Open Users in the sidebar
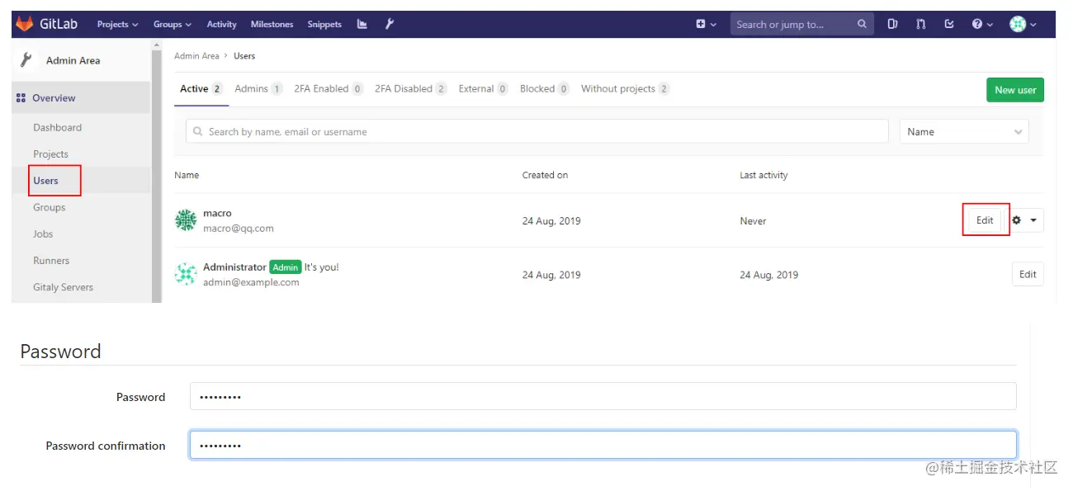The width and height of the screenshot is (1073, 491). tap(46, 181)
